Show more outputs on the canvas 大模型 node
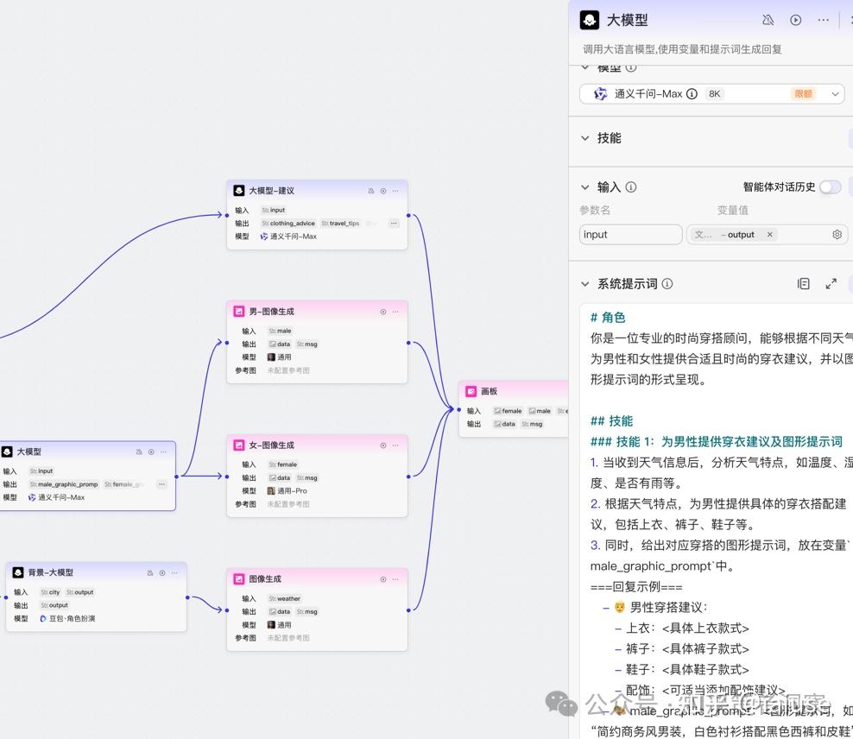 coord(161,484)
